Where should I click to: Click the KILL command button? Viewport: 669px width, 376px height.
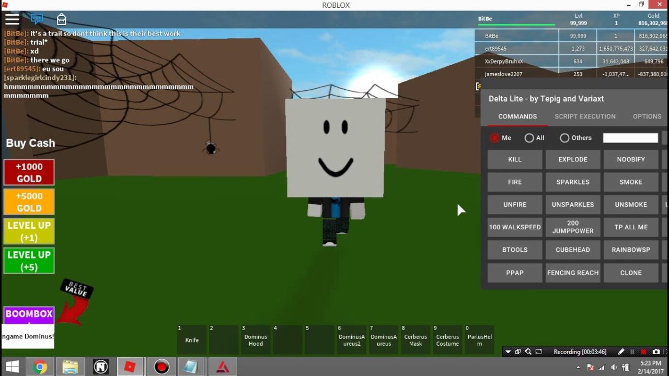click(x=515, y=159)
